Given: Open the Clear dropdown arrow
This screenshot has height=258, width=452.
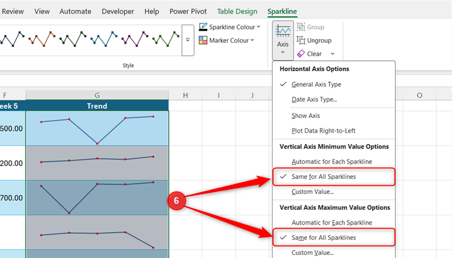Looking at the screenshot, I should pyautogui.click(x=332, y=54).
